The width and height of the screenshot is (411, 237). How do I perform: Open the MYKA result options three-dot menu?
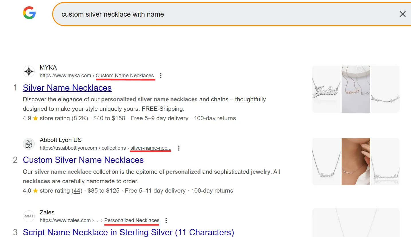[161, 76]
